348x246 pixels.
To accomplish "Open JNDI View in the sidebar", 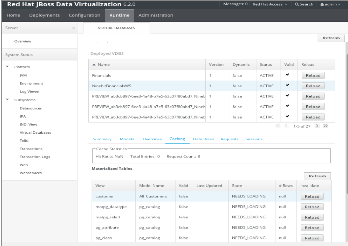I will click(x=28, y=124).
